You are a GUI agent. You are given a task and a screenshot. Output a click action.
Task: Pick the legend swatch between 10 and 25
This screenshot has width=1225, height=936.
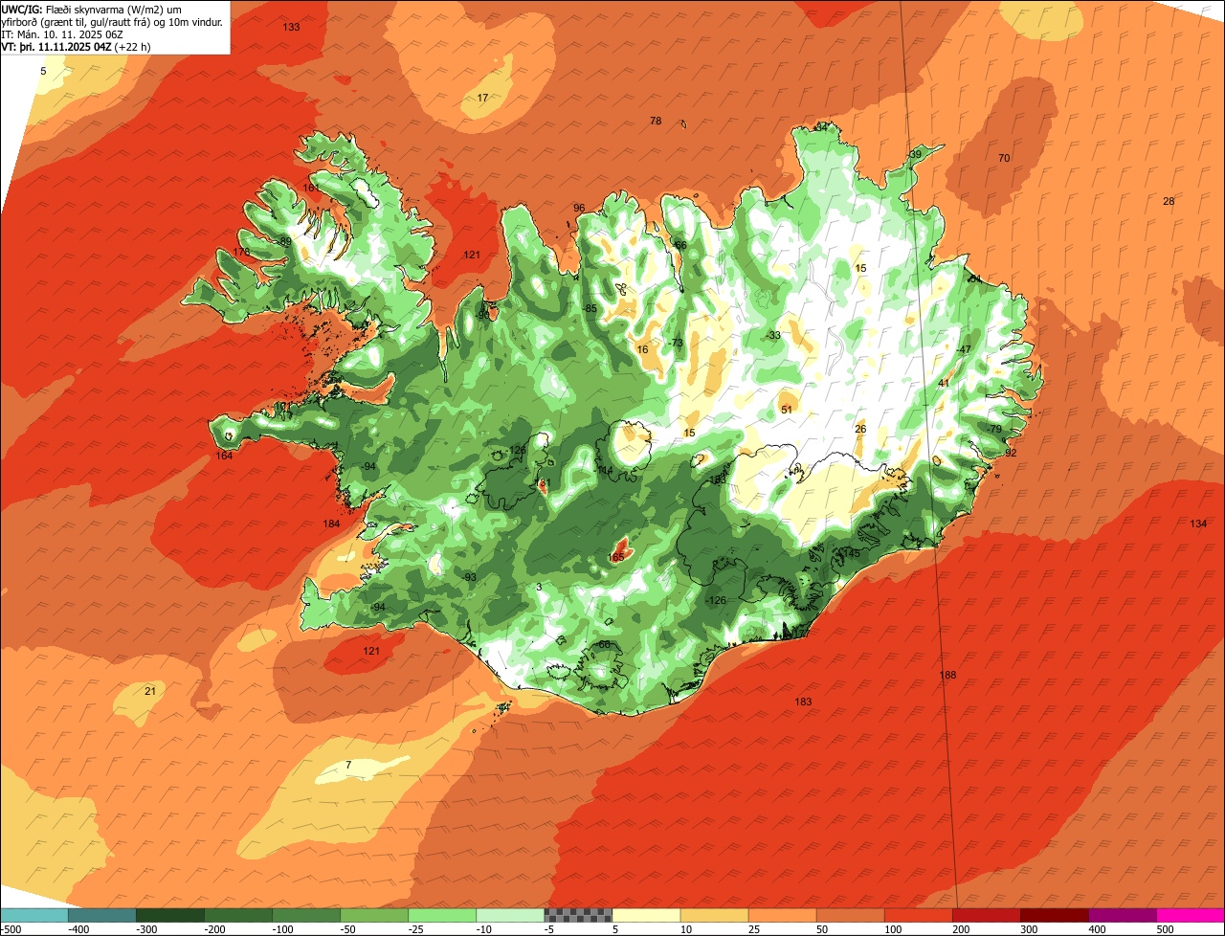pyautogui.click(x=714, y=915)
